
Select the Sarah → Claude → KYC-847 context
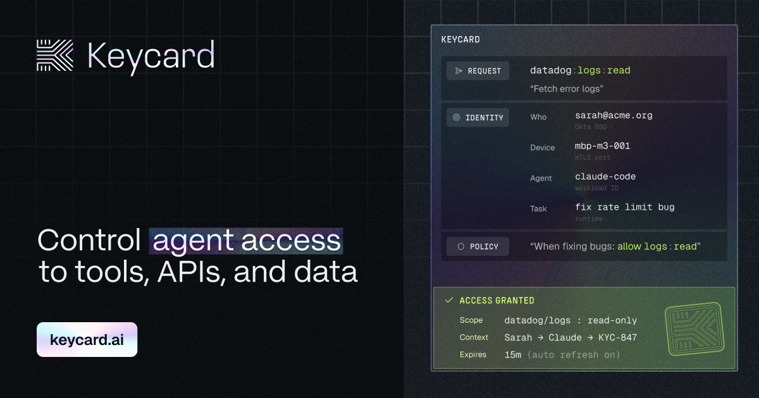coord(571,337)
